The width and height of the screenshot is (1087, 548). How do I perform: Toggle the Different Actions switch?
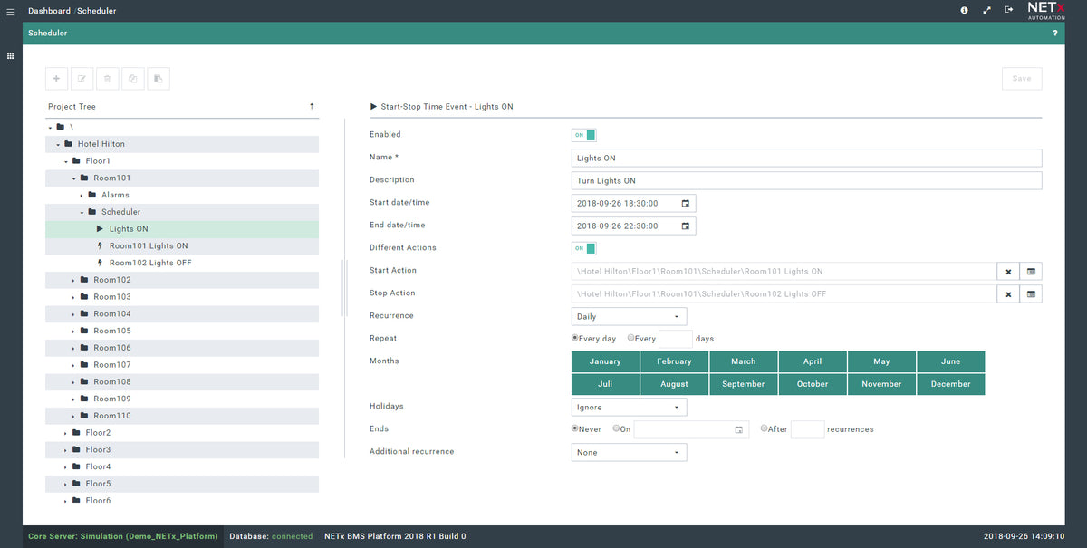tap(583, 248)
